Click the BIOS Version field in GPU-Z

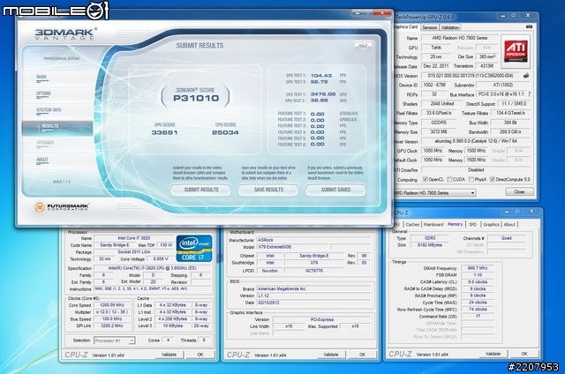471,76
